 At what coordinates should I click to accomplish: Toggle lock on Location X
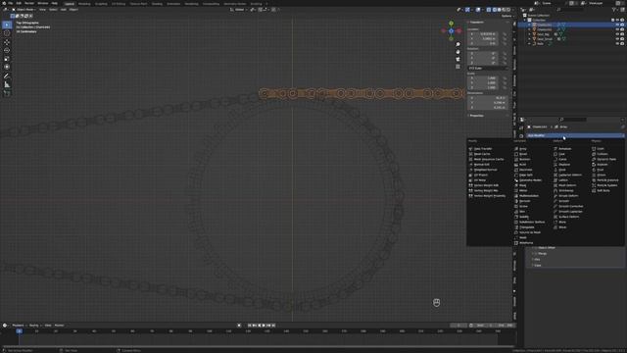tap(505, 34)
